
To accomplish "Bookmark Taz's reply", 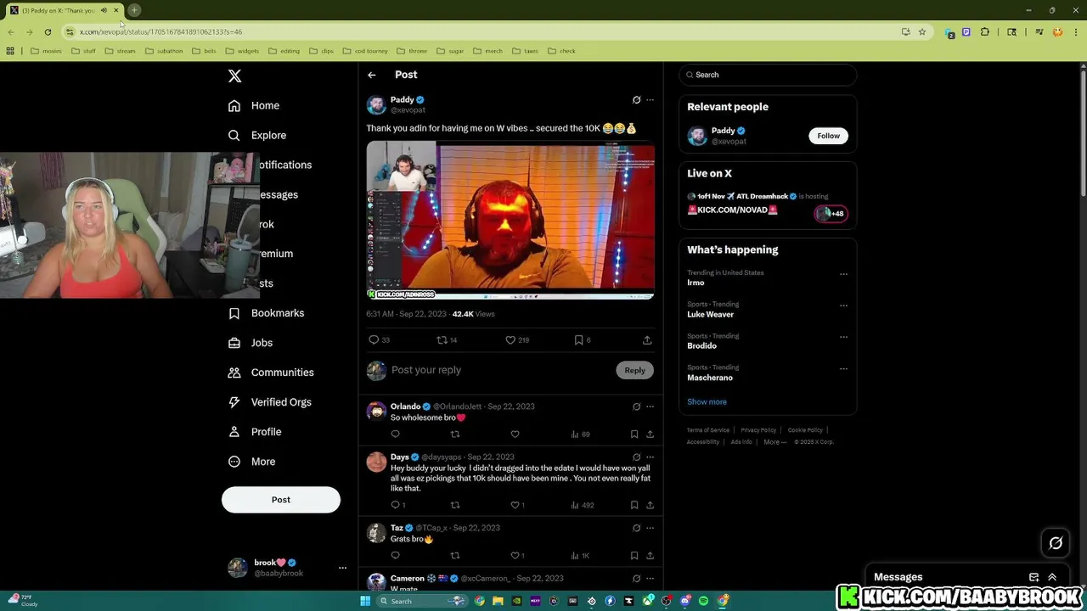I will point(634,556).
